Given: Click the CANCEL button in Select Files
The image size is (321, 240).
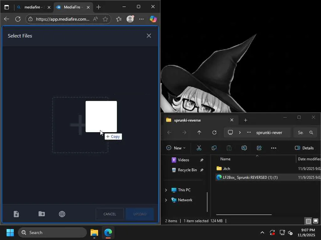Looking at the screenshot, I should point(110,214).
